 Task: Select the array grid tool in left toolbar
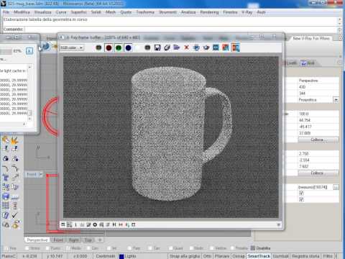(6, 206)
